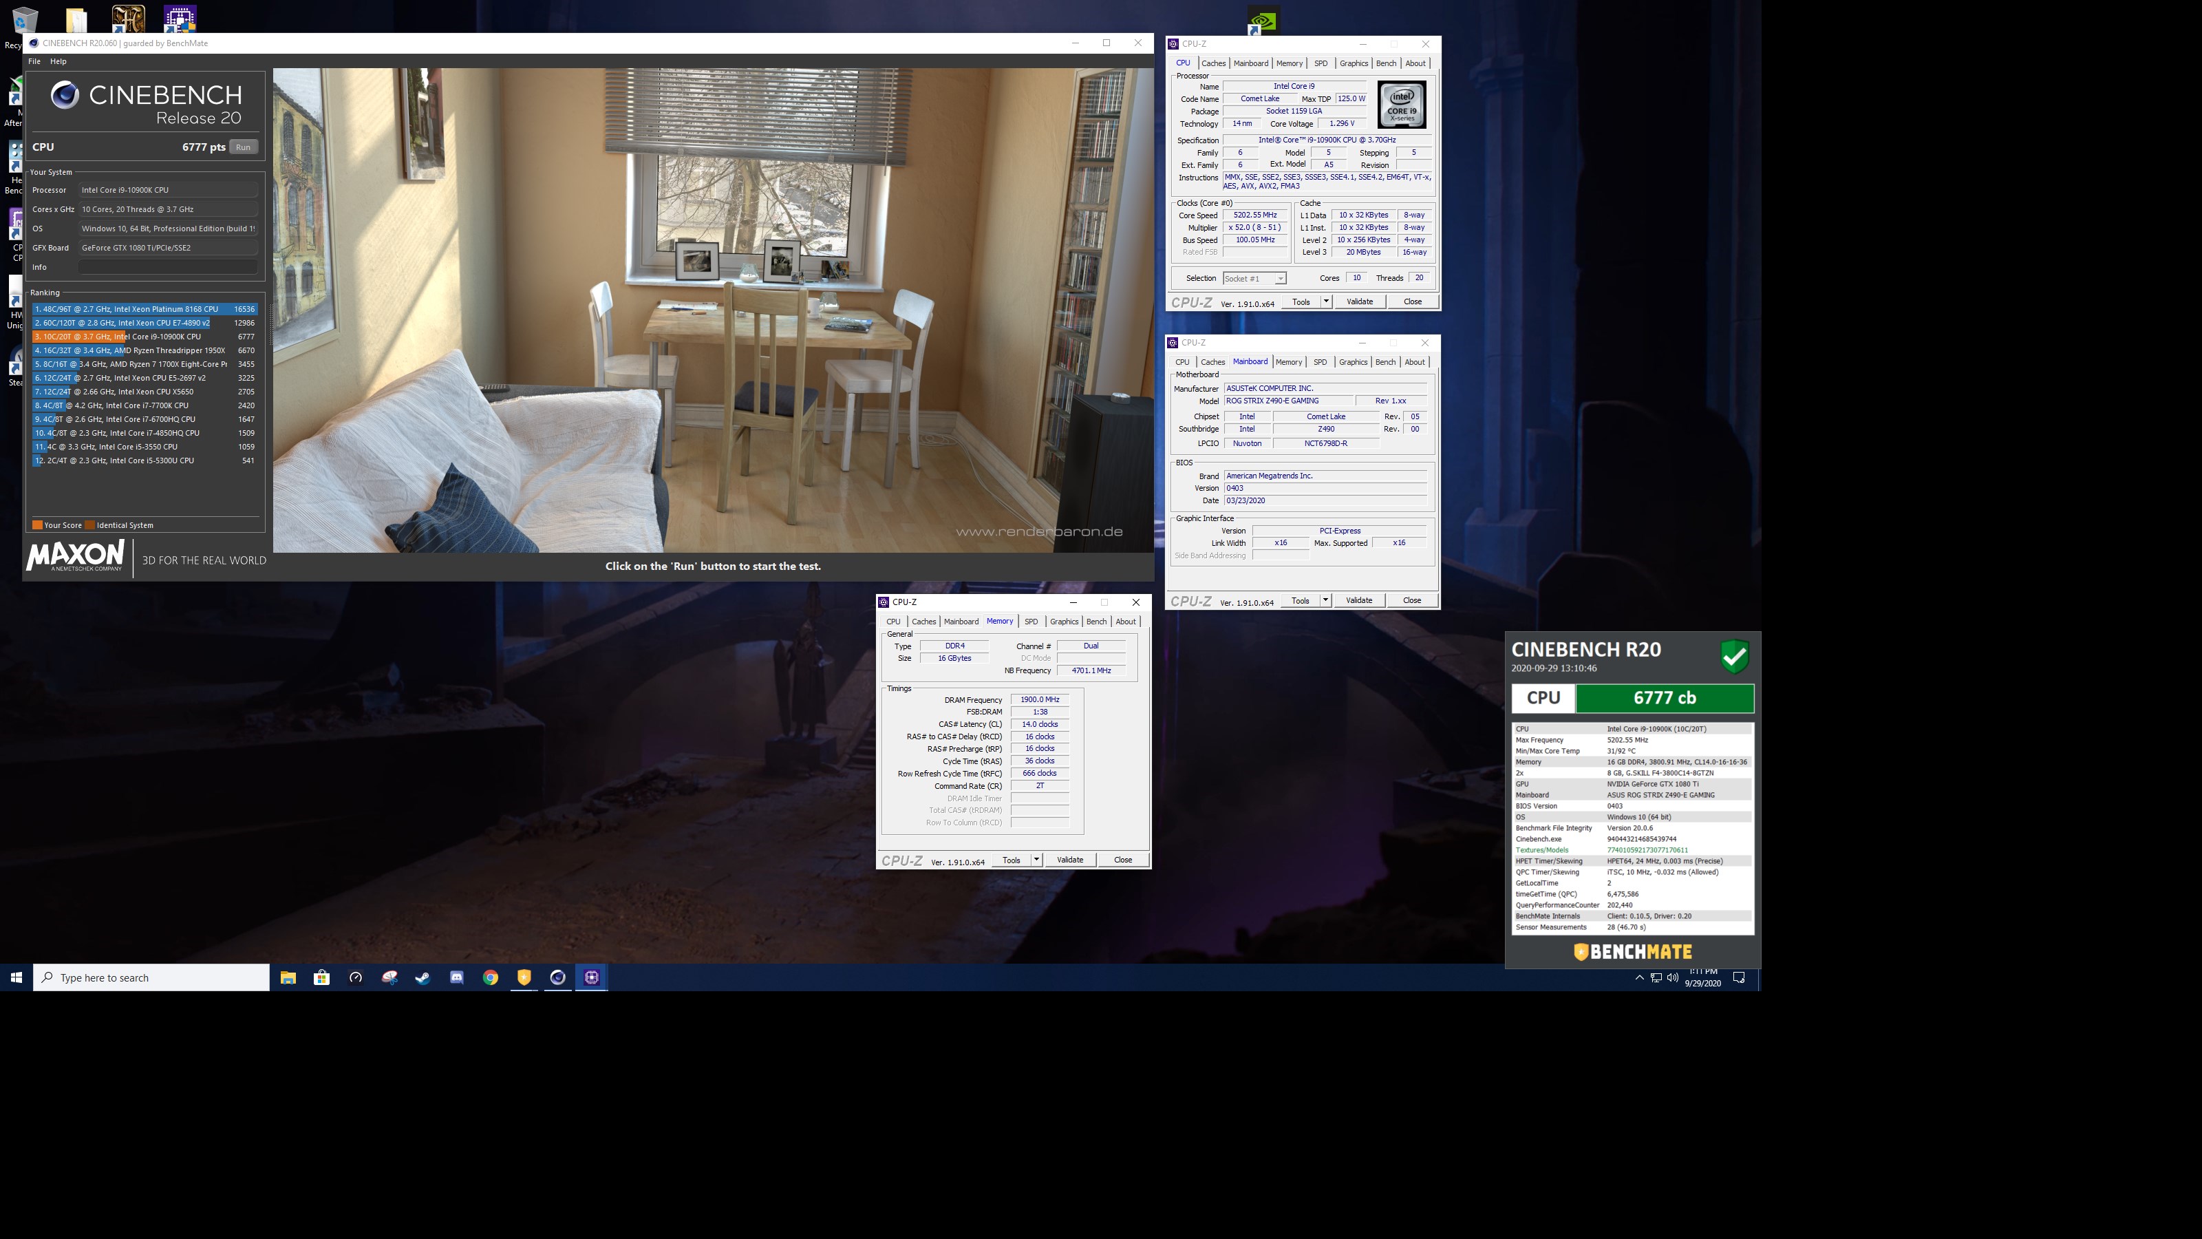Screen dimensions: 2202x1239
Task: Click the Cinebench title bar app icon
Action: click(34, 43)
